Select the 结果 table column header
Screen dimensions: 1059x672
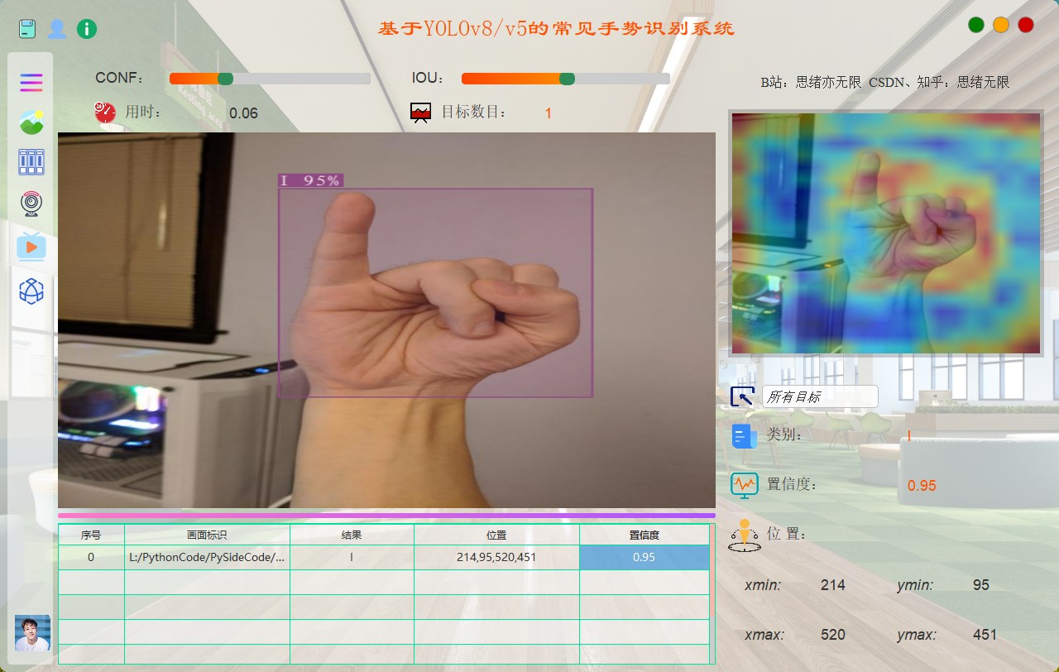[352, 535]
